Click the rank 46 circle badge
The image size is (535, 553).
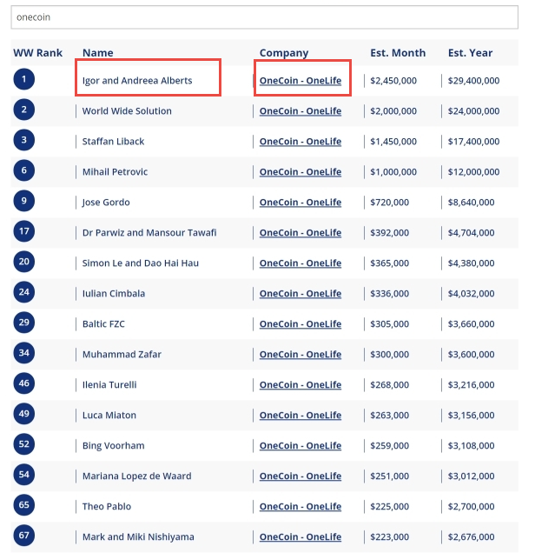pos(24,383)
